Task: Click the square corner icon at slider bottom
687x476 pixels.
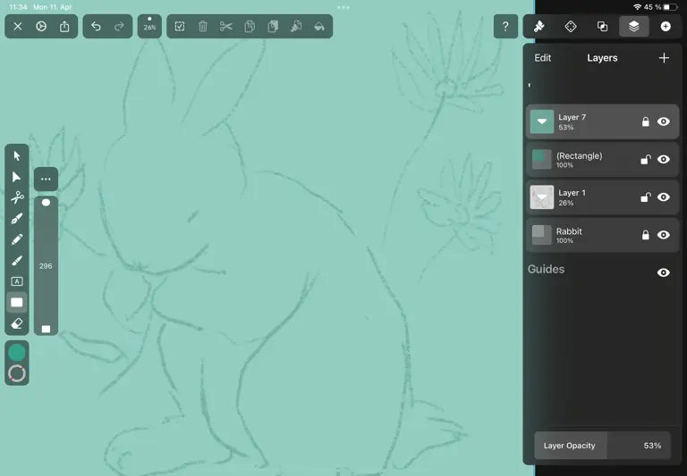Action: (46, 329)
